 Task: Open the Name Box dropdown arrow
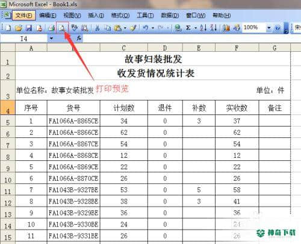(x=51, y=38)
